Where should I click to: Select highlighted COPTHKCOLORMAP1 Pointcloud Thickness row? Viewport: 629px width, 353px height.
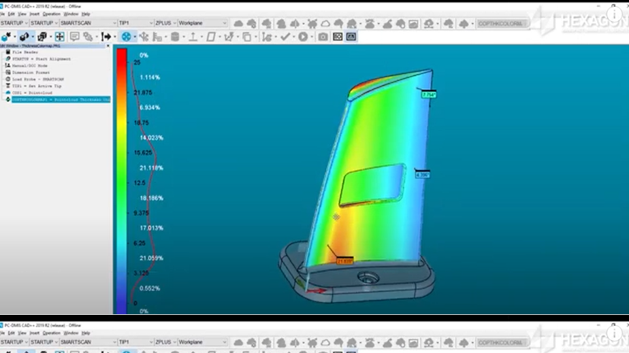61,99
